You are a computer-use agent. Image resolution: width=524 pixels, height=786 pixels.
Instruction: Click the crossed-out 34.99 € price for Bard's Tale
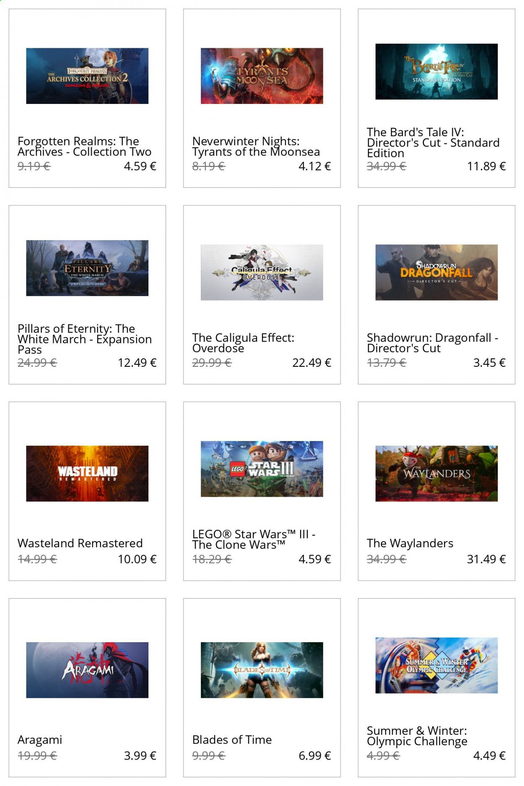click(x=387, y=166)
